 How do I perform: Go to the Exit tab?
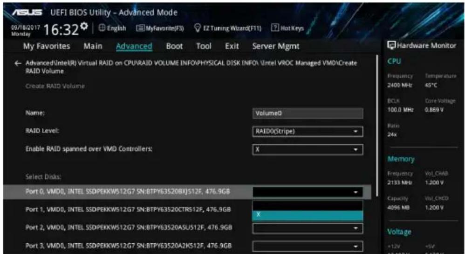click(232, 46)
